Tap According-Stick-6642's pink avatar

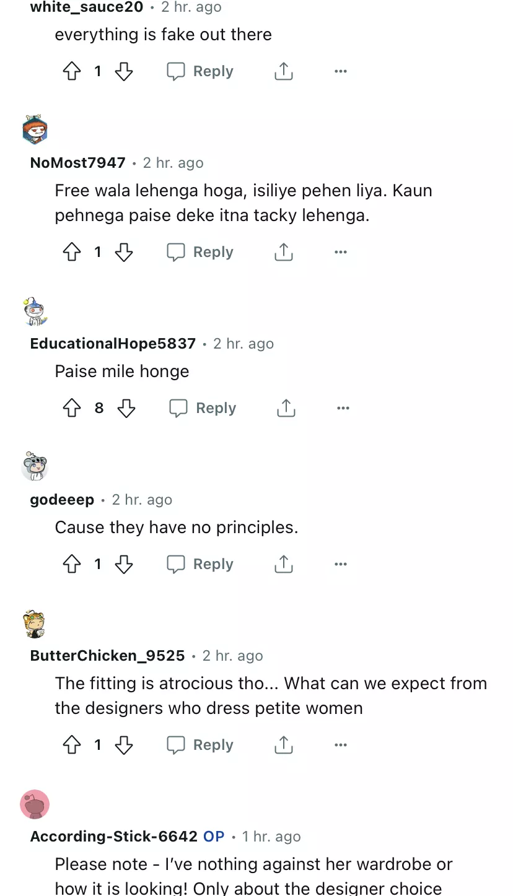pos(35,804)
